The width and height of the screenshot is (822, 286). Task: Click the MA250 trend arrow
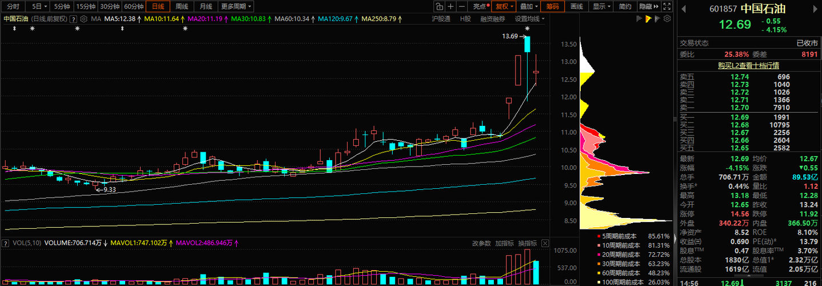pos(400,19)
